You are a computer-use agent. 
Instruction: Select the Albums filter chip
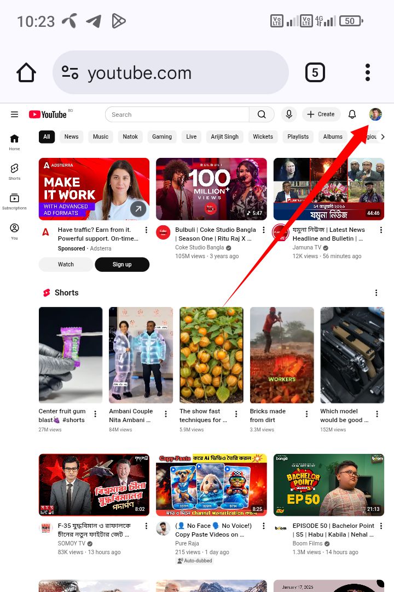point(333,136)
